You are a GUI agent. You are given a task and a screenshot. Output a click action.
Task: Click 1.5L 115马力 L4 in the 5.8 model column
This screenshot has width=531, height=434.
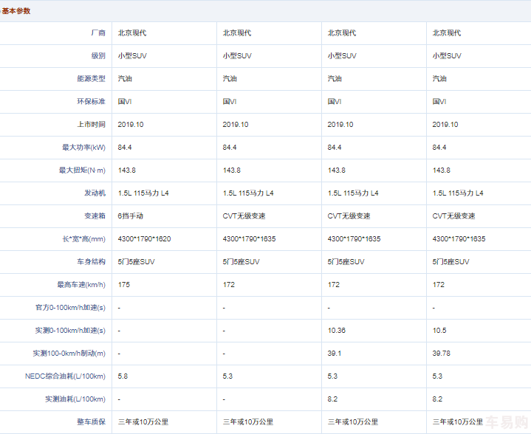[x=143, y=193]
